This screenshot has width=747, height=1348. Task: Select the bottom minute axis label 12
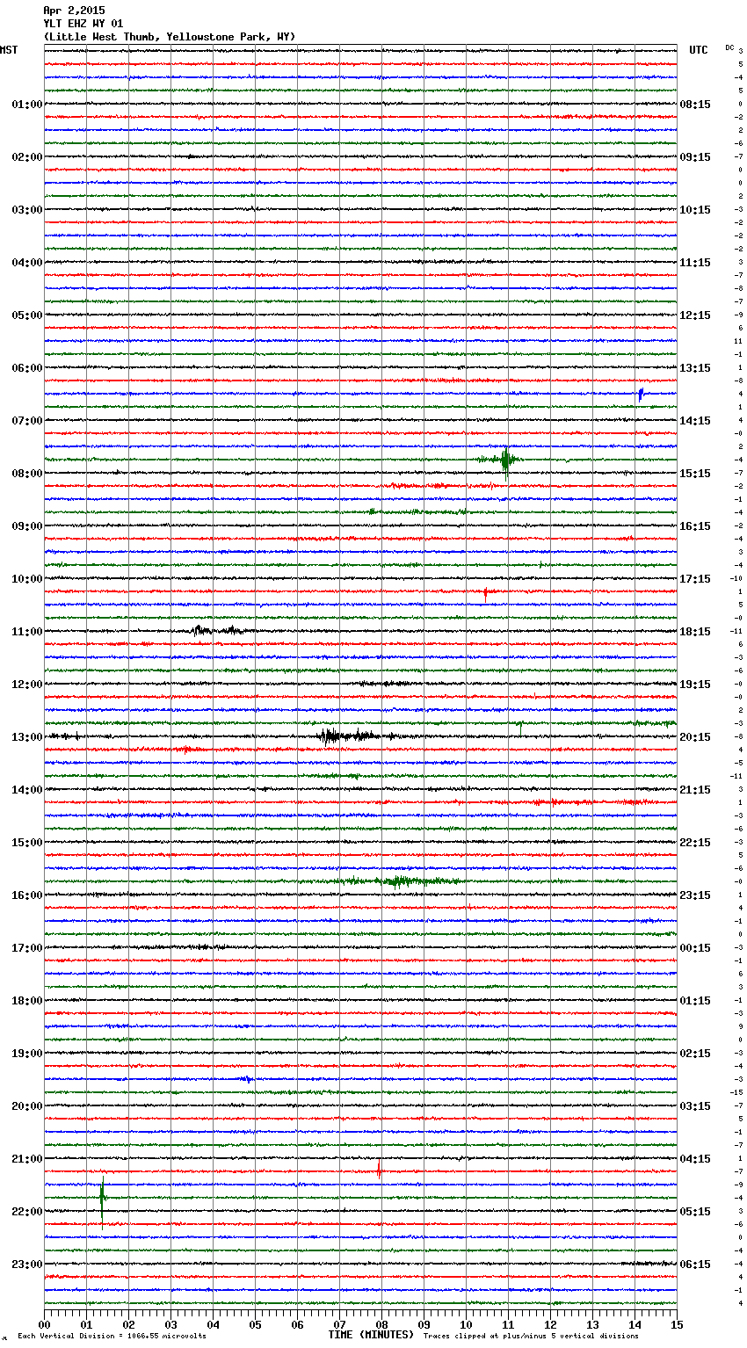(551, 1325)
